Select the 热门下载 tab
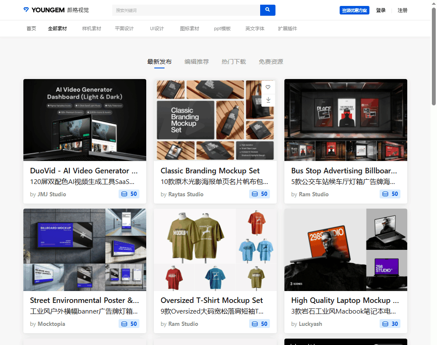This screenshot has width=437, height=345. [233, 62]
